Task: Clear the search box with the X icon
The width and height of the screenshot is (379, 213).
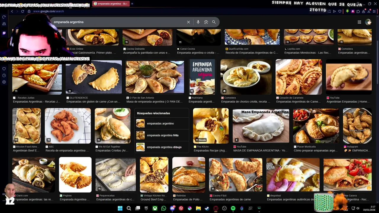Action: pyautogui.click(x=188, y=22)
